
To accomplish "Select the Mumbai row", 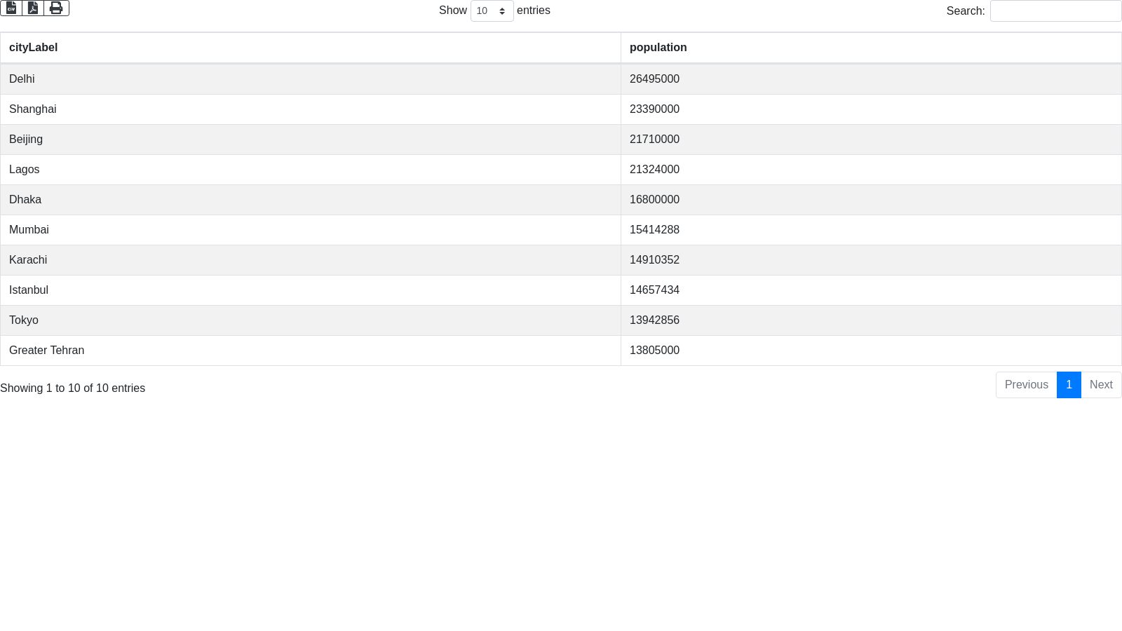I will (29, 230).
